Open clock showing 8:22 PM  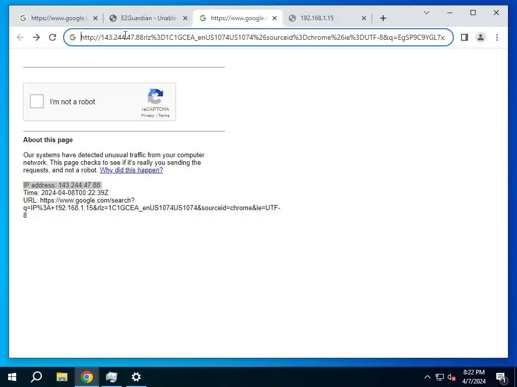474,377
